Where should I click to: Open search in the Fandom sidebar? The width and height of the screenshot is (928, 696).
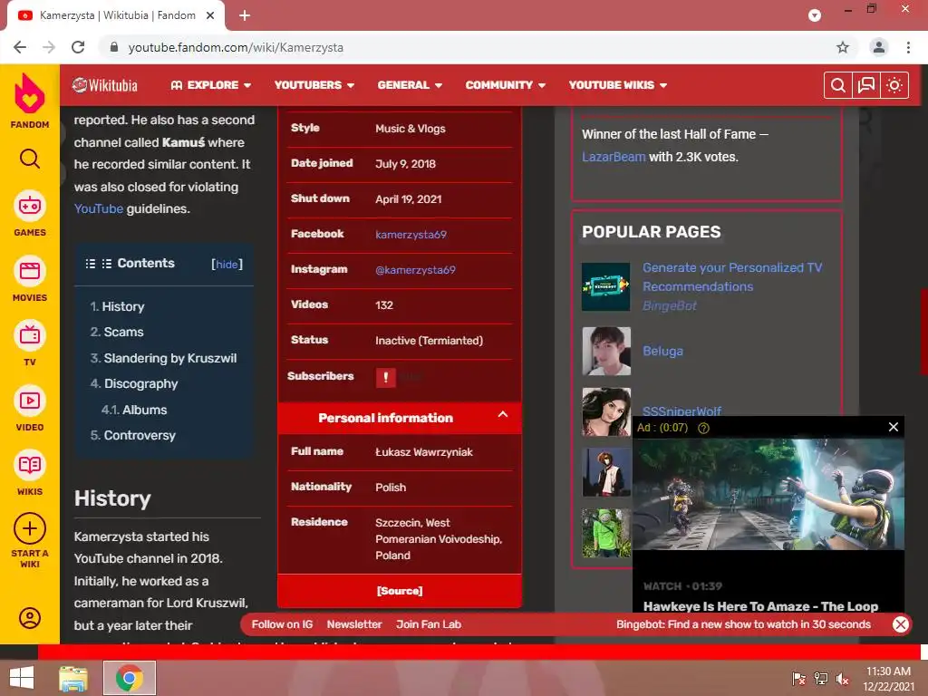(x=30, y=159)
